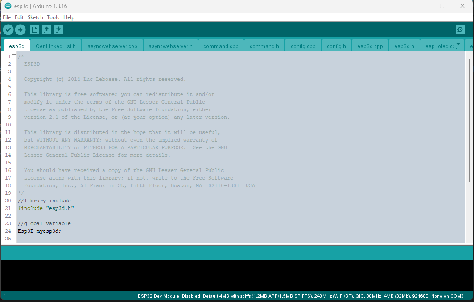
Task: Click the Verify (checkmark) toolbar icon
Action: point(8,29)
